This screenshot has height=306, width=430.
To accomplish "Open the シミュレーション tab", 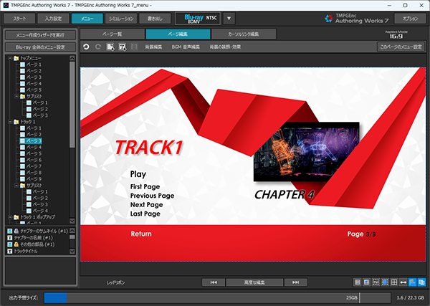I will (121, 19).
